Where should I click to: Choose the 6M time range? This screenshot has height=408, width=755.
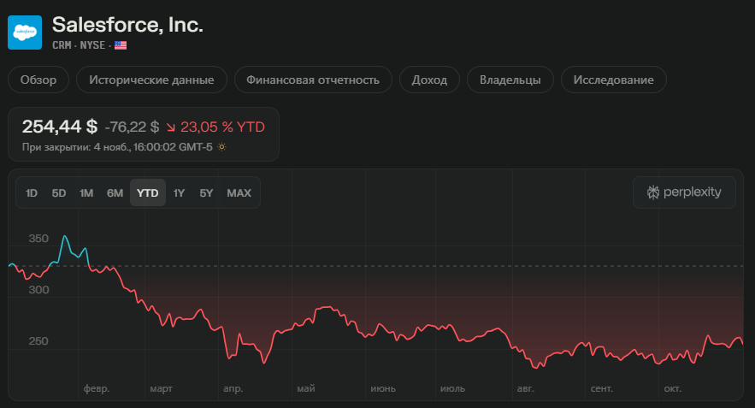(x=115, y=193)
